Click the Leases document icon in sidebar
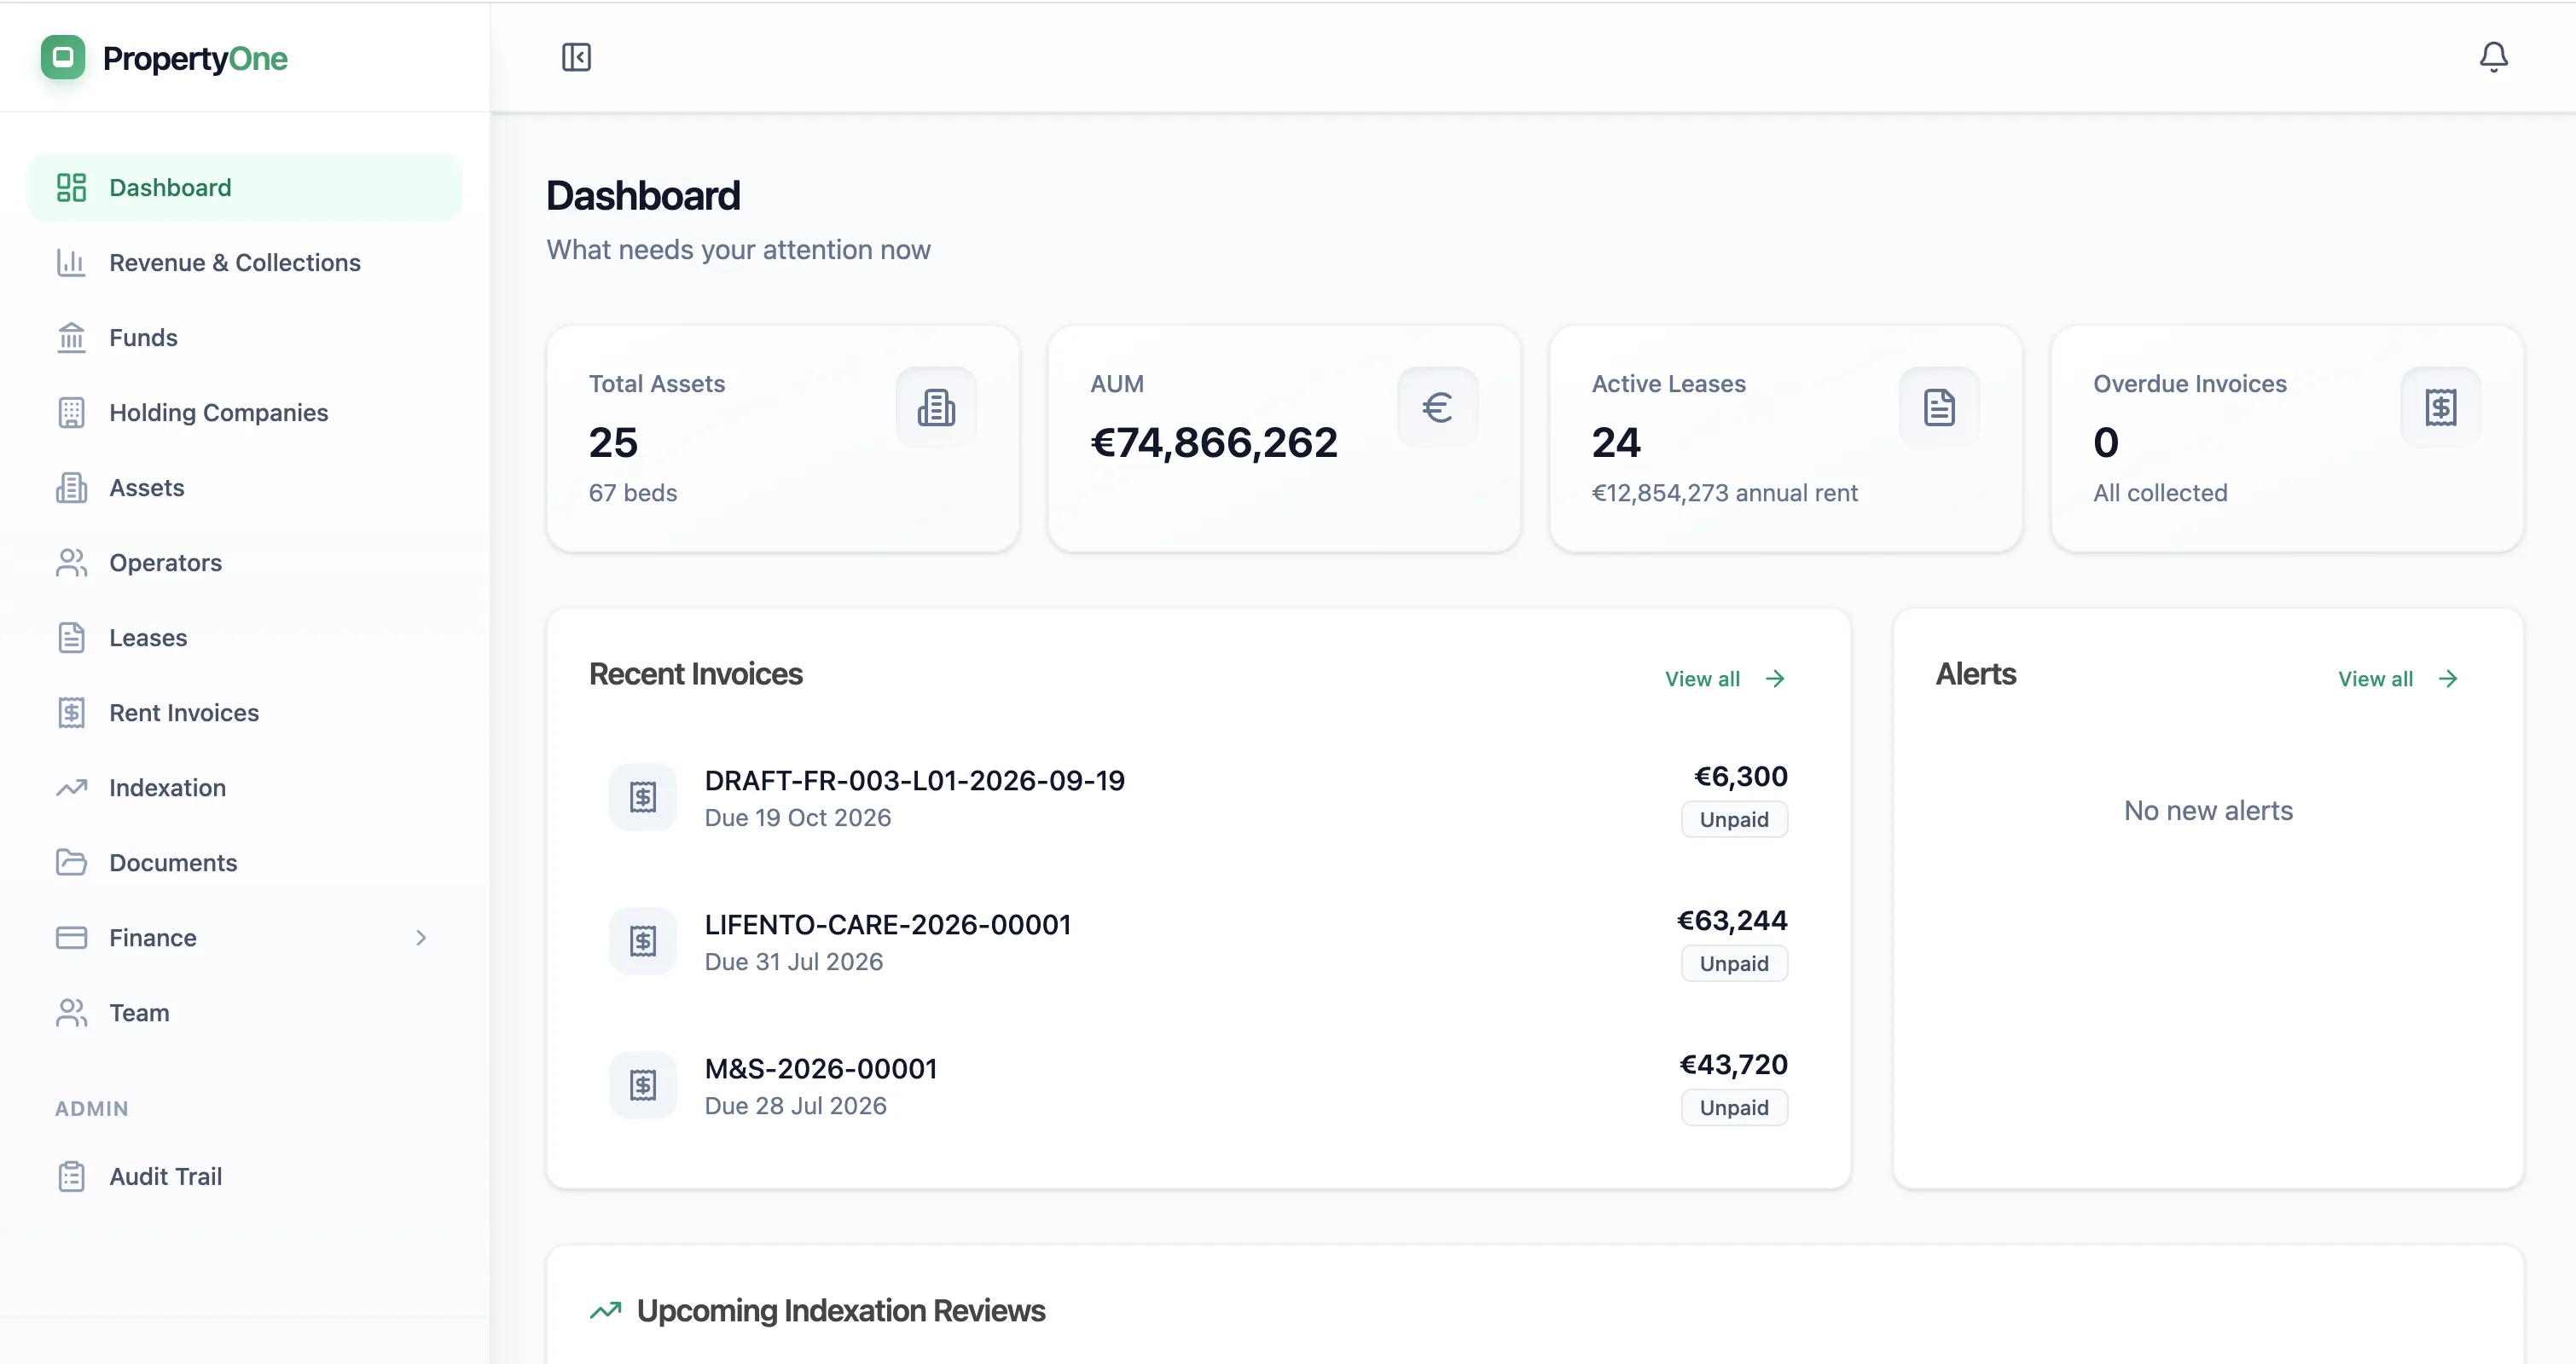Image resolution: width=2576 pixels, height=1364 pixels. [x=71, y=638]
